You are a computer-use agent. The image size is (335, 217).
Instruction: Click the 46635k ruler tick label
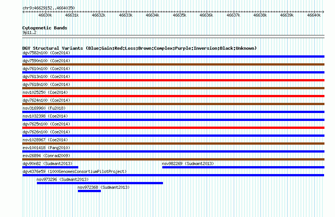180,15
